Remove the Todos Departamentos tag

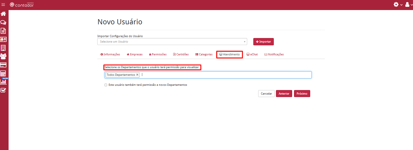tap(137, 75)
